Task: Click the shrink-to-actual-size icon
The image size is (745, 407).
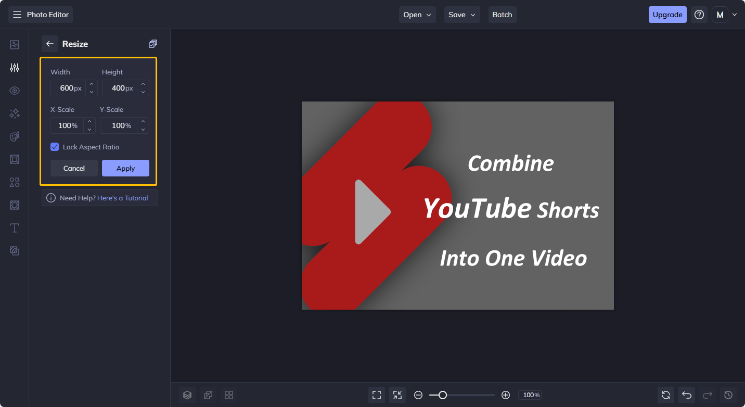Action: (397, 395)
